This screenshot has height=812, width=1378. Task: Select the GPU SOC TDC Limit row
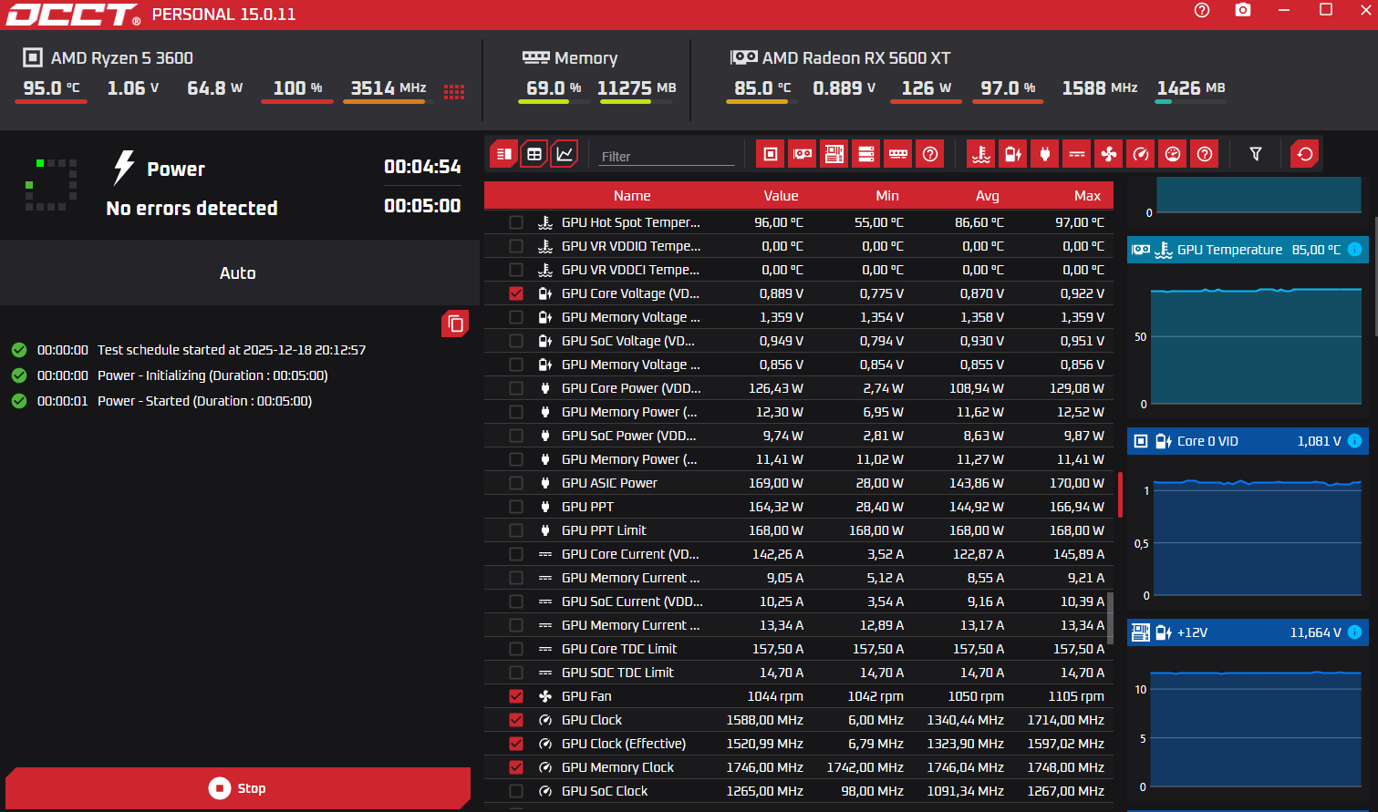pos(798,673)
